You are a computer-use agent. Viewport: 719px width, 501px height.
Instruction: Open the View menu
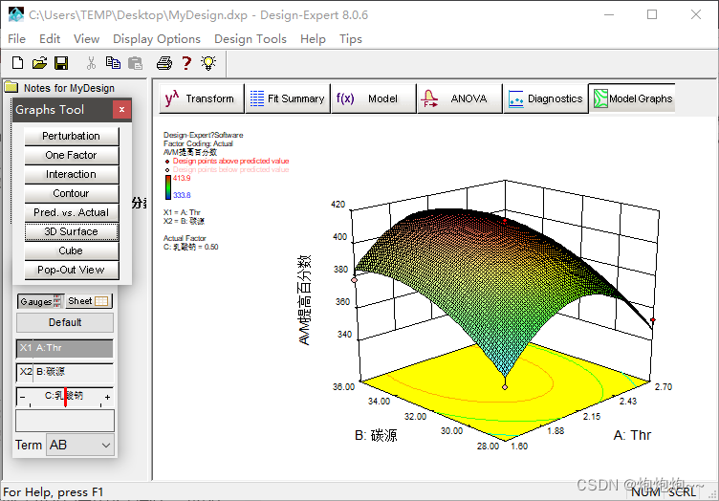[86, 39]
